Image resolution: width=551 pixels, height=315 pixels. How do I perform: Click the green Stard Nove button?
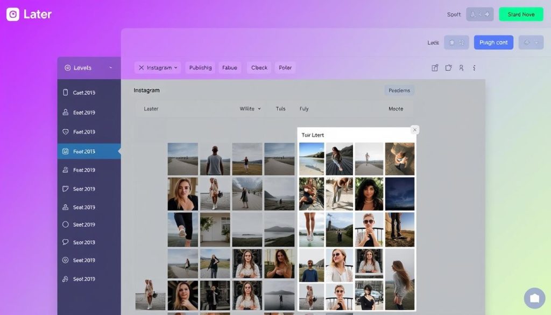[520, 14]
